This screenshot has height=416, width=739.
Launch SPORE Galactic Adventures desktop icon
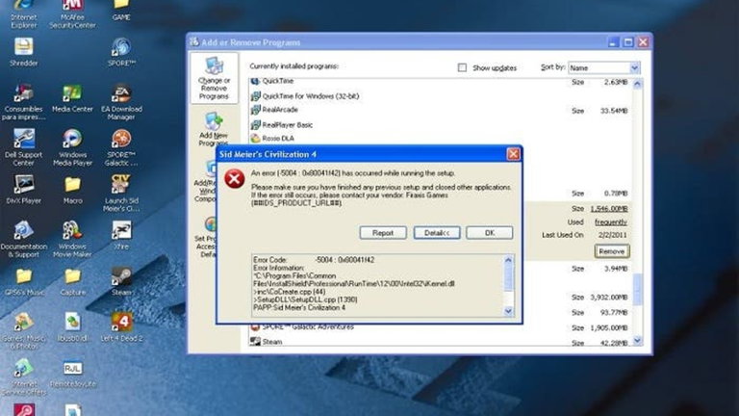121,147
